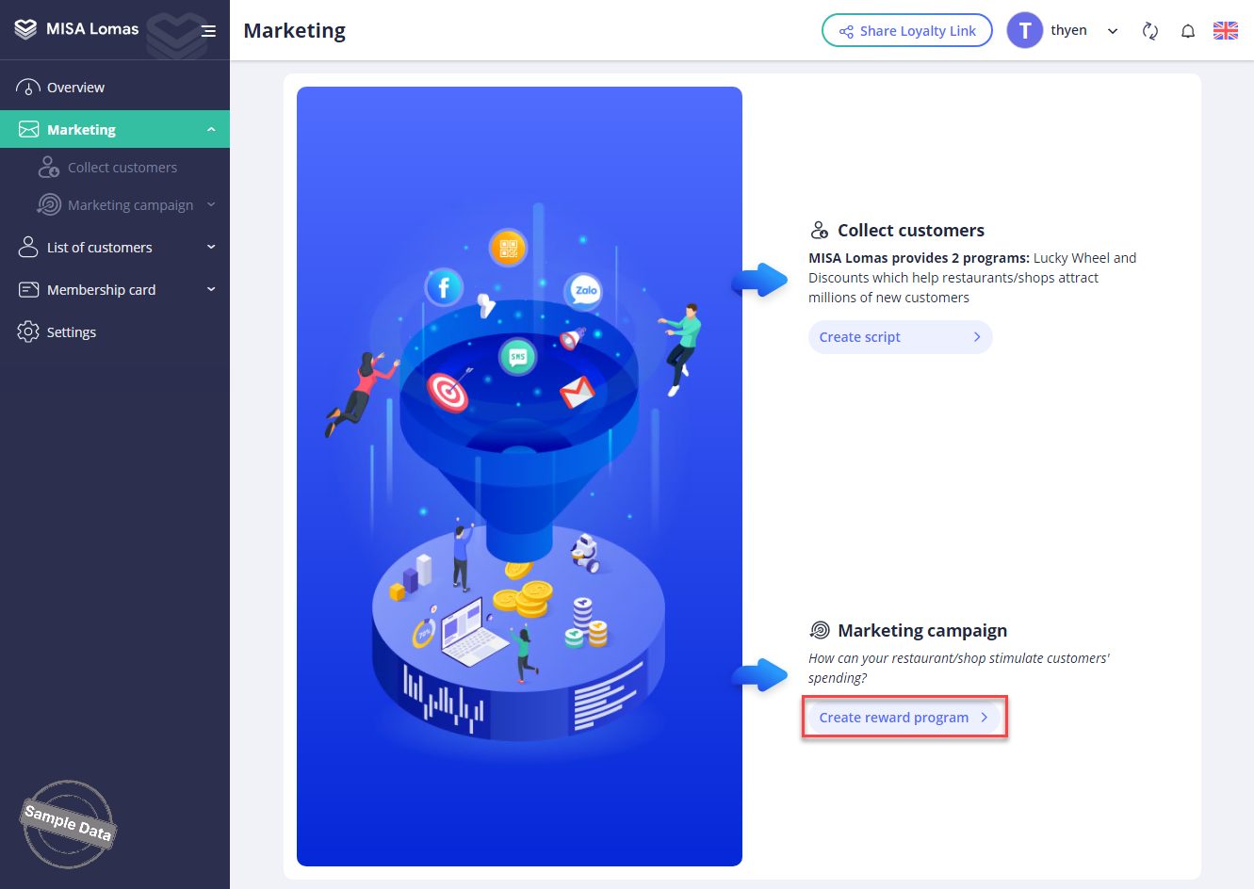Expand the Marketing campaign sidebar submenu
Screen dimensions: 1254x889
211,205
